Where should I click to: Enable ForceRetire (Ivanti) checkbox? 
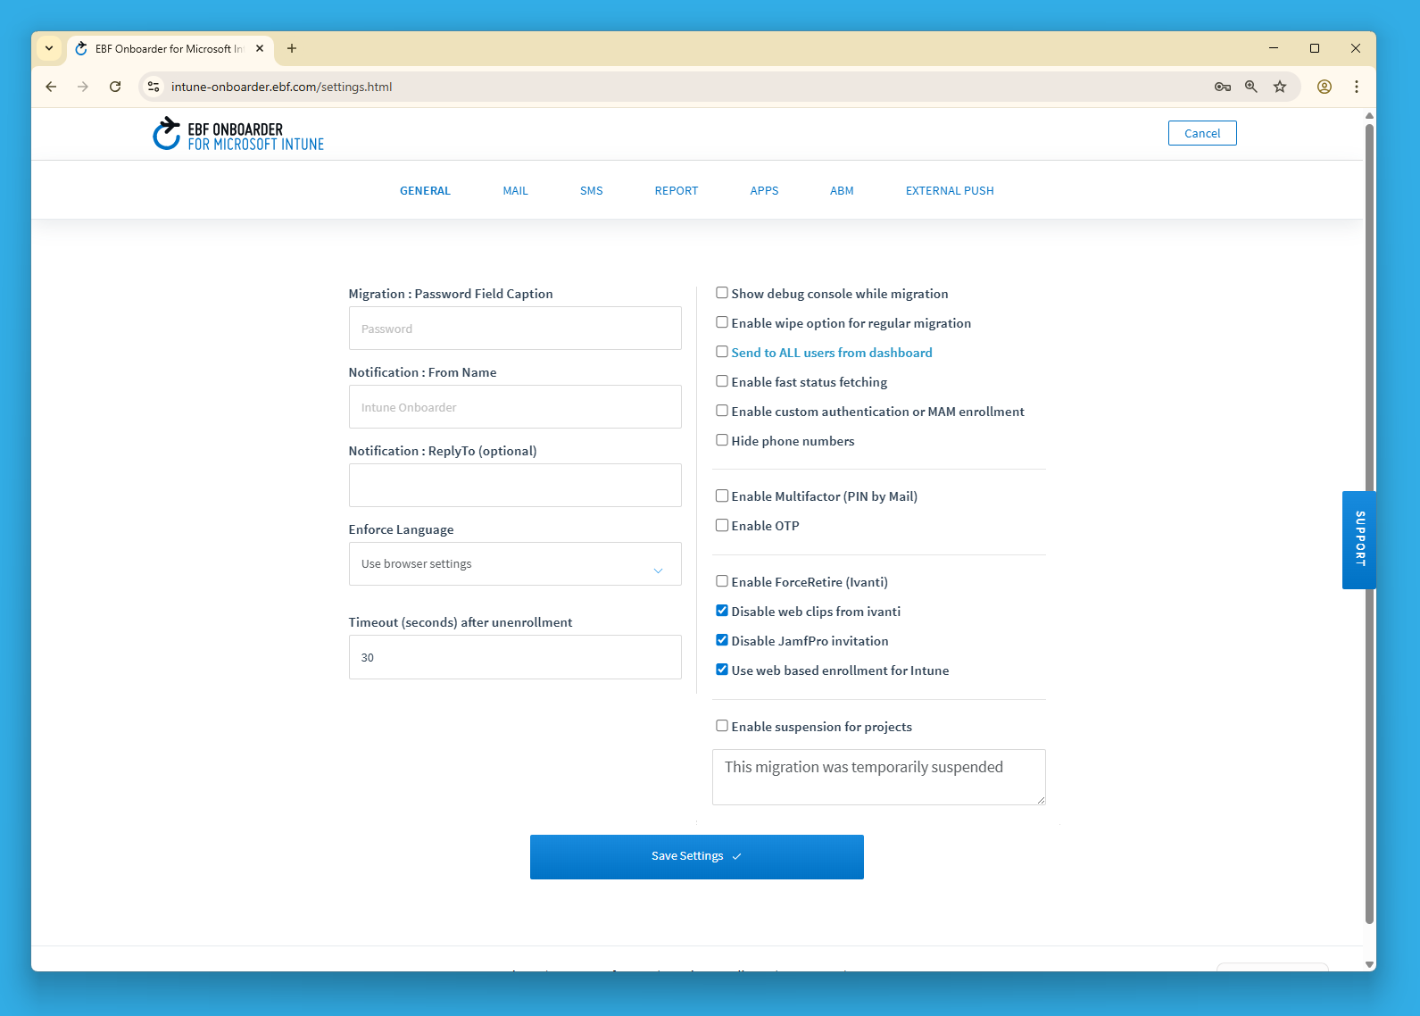coord(722,581)
